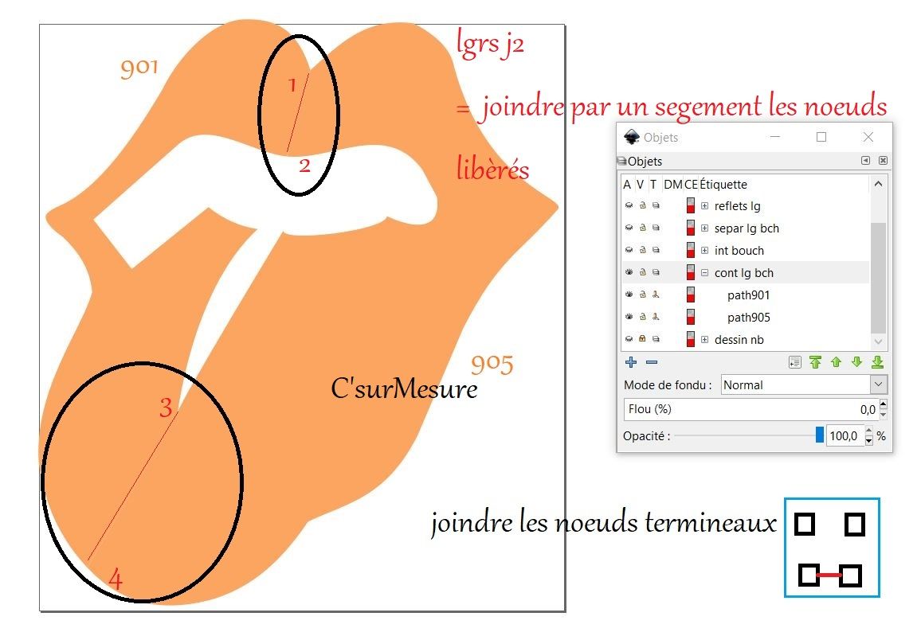Lock the path901 object
The image size is (921, 636).
click(x=643, y=295)
